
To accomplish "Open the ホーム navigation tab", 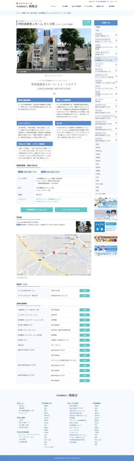I will pyautogui.click(x=53, y=6).
